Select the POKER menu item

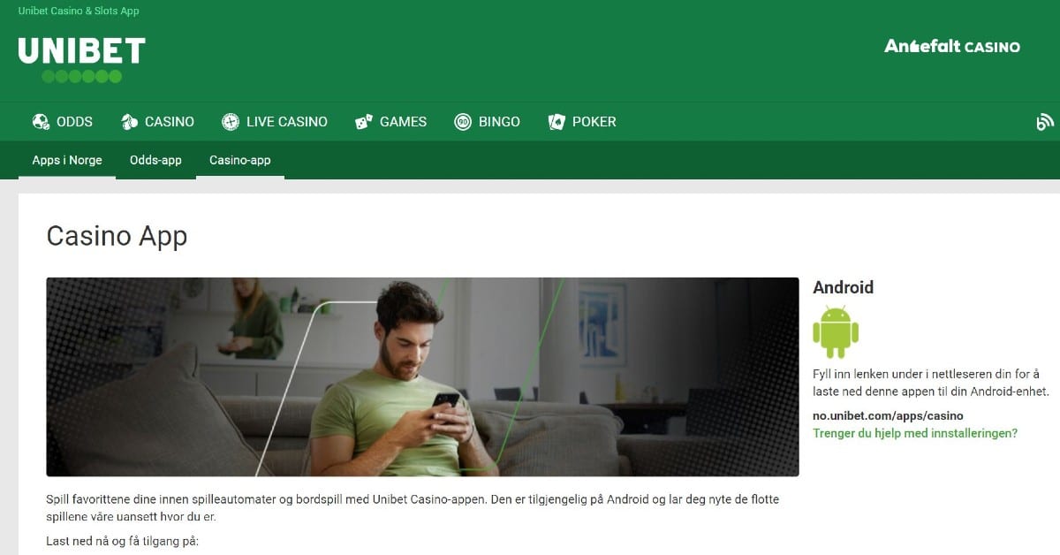(594, 122)
